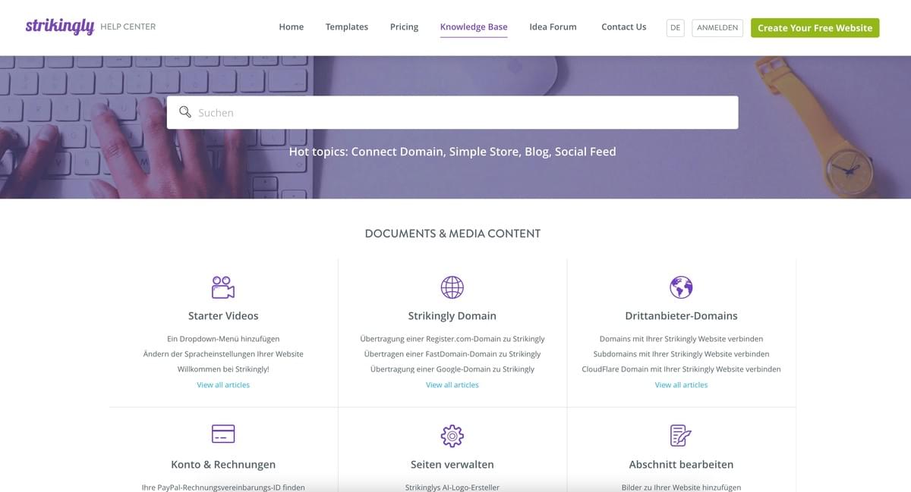Viewport: 911px width, 492px height.
Task: View all articles under Drittanbieter-Domains
Action: point(682,385)
